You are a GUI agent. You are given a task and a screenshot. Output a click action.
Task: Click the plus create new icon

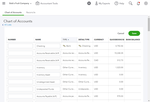click(89, 3)
